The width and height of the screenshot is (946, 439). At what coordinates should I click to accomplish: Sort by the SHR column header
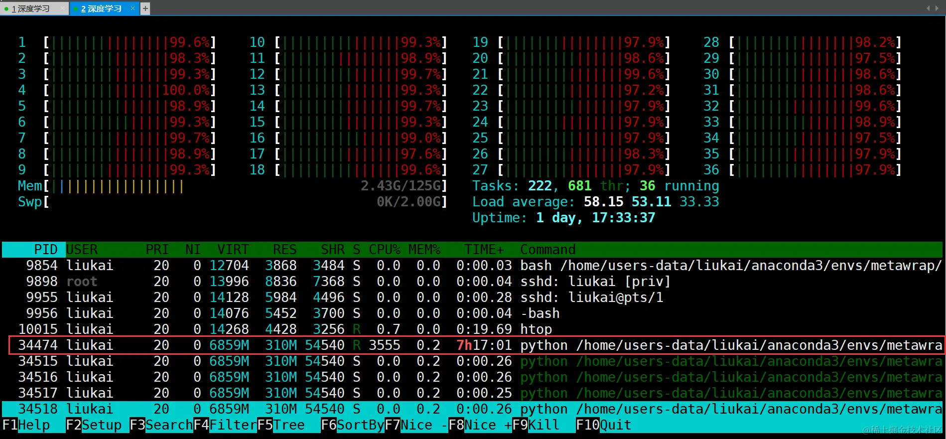pyautogui.click(x=332, y=250)
